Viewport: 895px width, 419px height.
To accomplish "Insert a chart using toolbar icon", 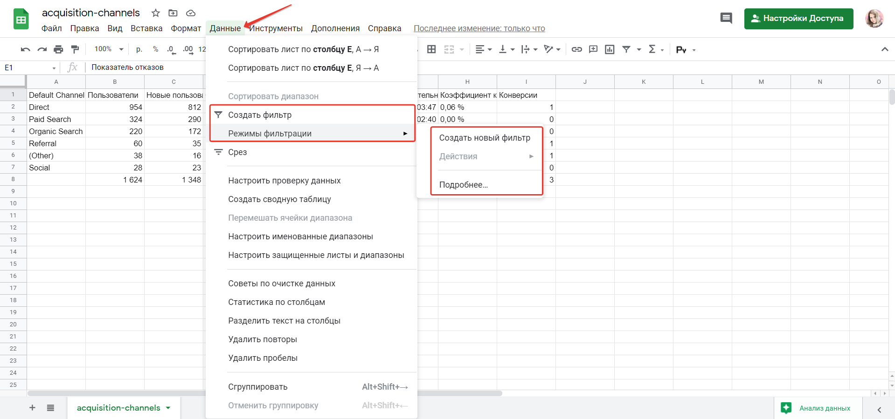I will coord(610,49).
